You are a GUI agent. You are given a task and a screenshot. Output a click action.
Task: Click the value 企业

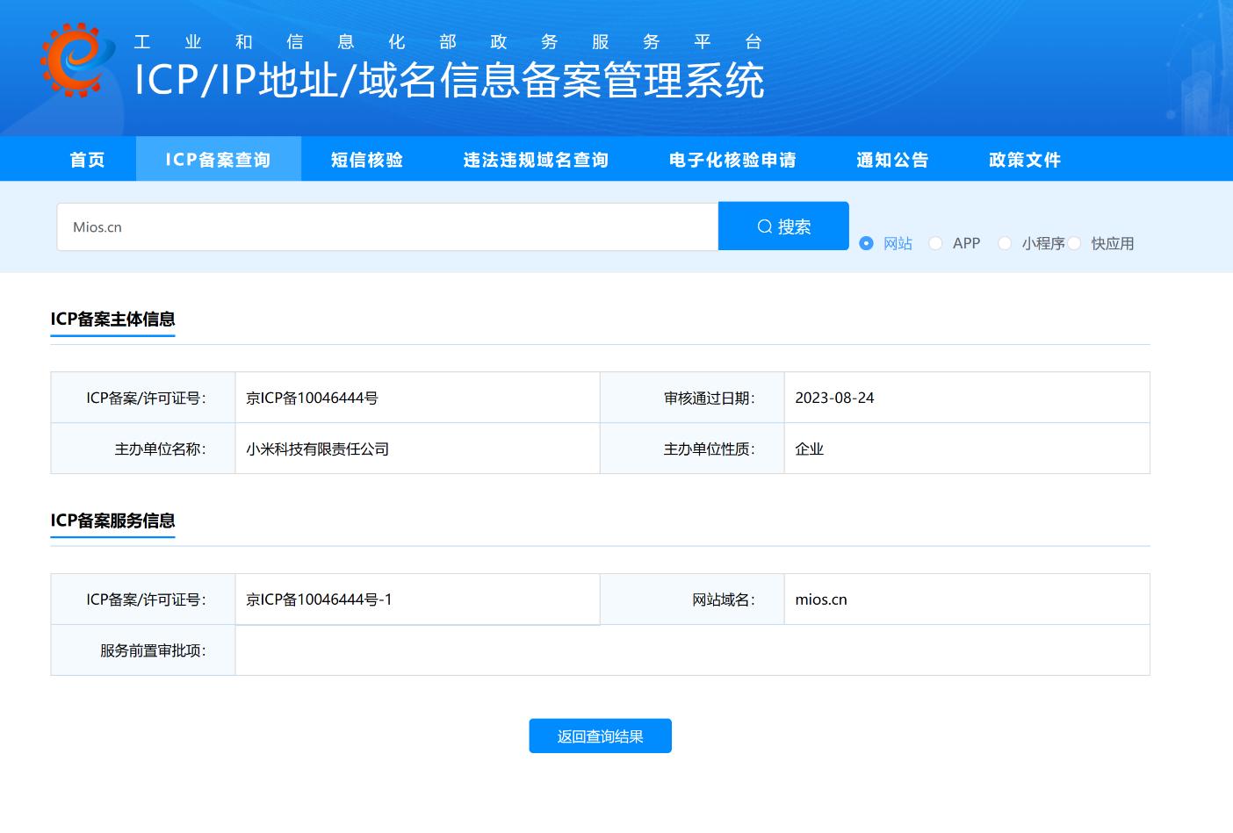(809, 449)
